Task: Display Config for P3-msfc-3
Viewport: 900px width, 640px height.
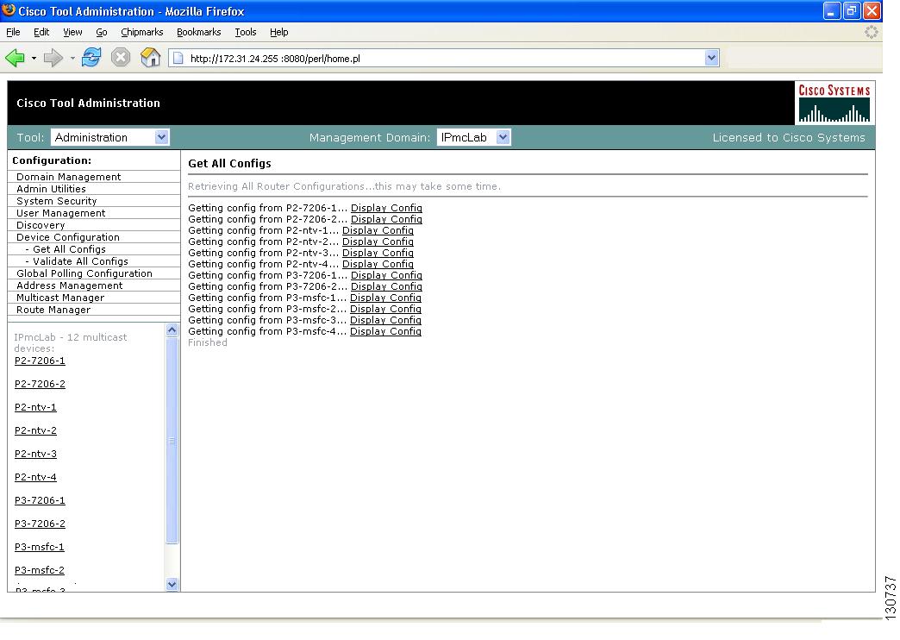Action: (x=385, y=320)
